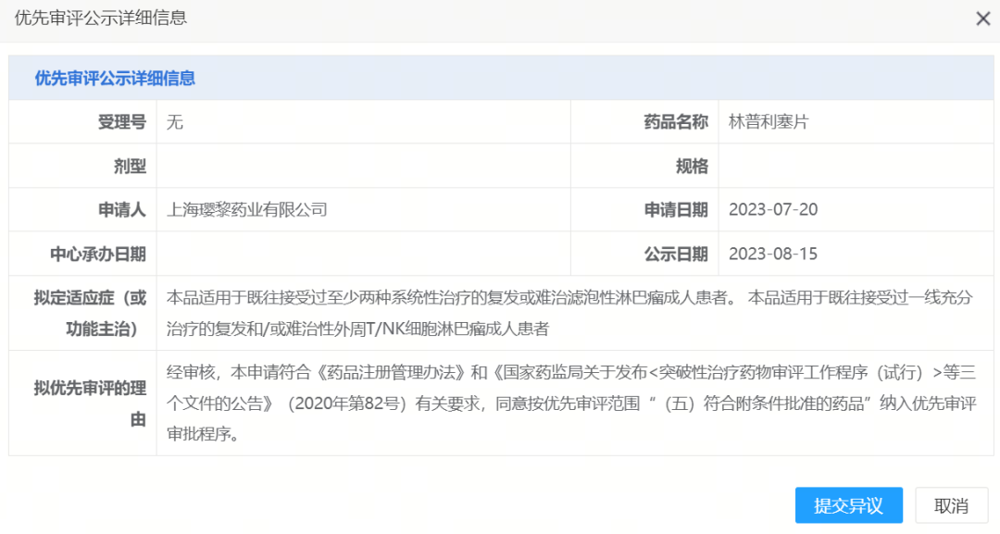Select applicant 上海璎黎药业有限公司
Screen dimensions: 1000x534
[247, 210]
